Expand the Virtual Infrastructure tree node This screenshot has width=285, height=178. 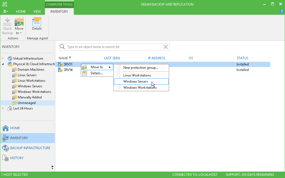click(3, 59)
